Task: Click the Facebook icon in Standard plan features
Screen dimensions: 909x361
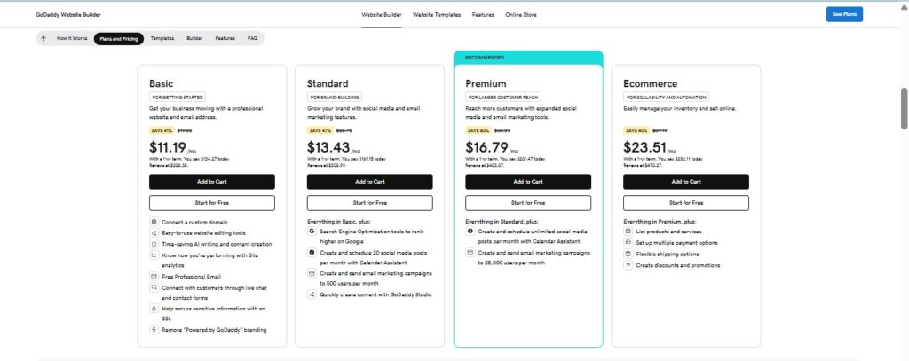Action: [x=312, y=253]
